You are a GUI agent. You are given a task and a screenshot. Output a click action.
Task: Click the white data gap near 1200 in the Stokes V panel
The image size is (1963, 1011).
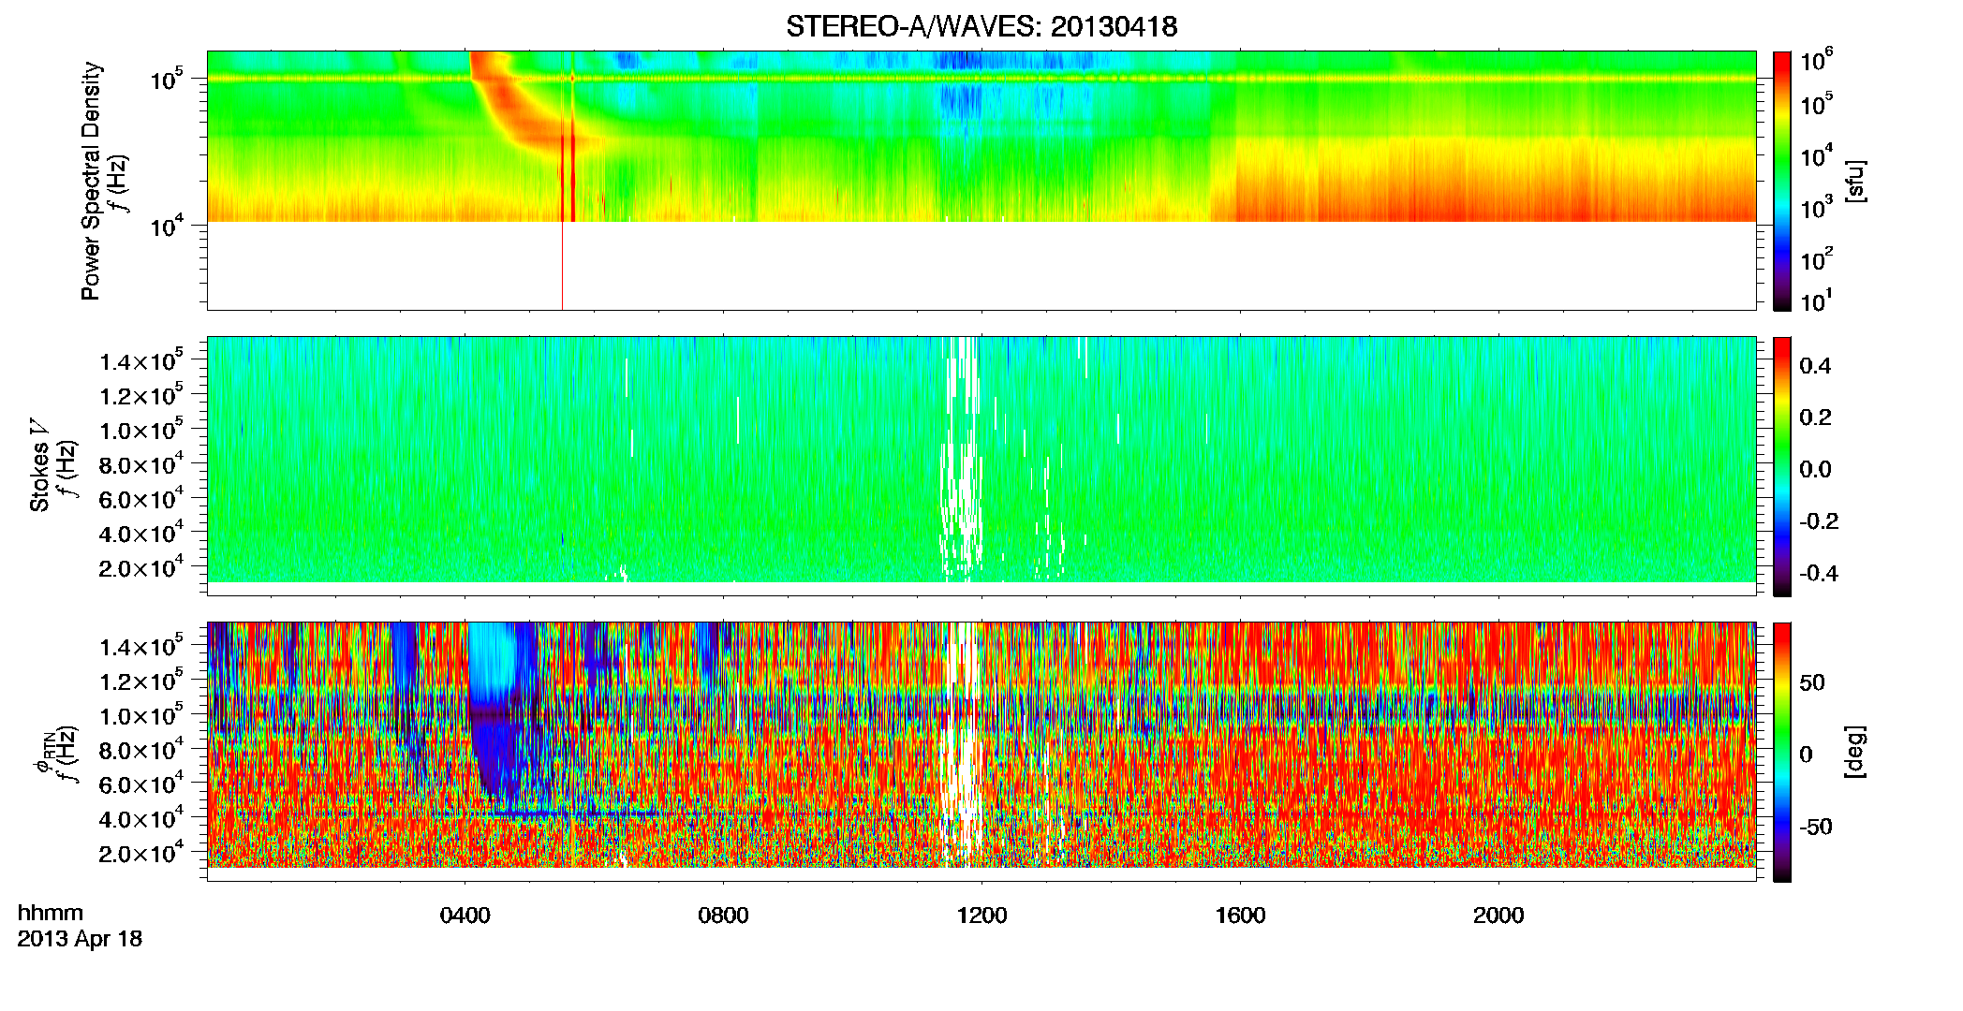pyautogui.click(x=960, y=459)
